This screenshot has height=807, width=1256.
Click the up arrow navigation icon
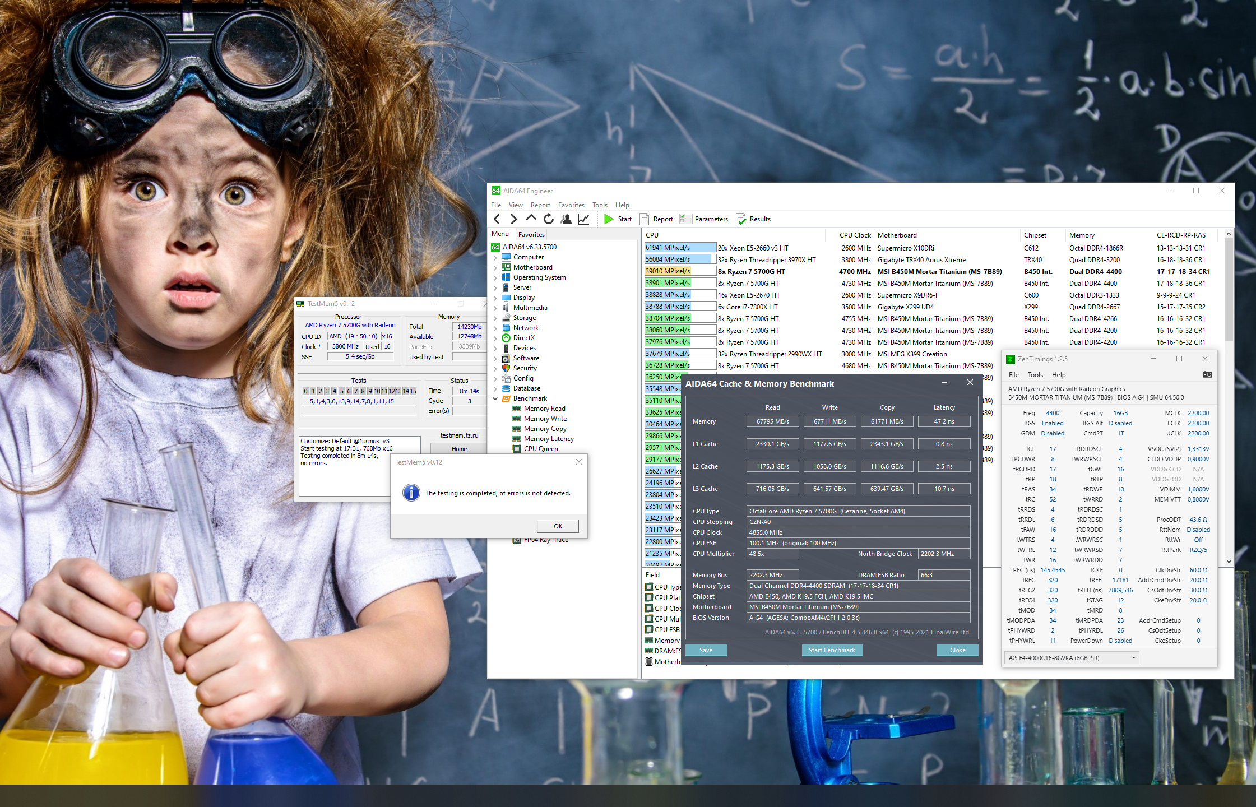[x=531, y=219]
